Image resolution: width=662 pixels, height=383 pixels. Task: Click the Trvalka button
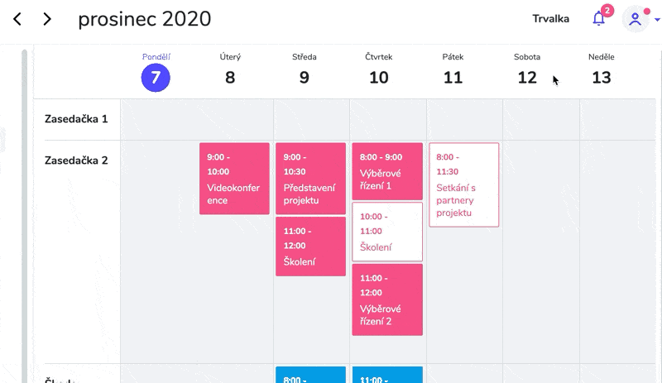(550, 19)
